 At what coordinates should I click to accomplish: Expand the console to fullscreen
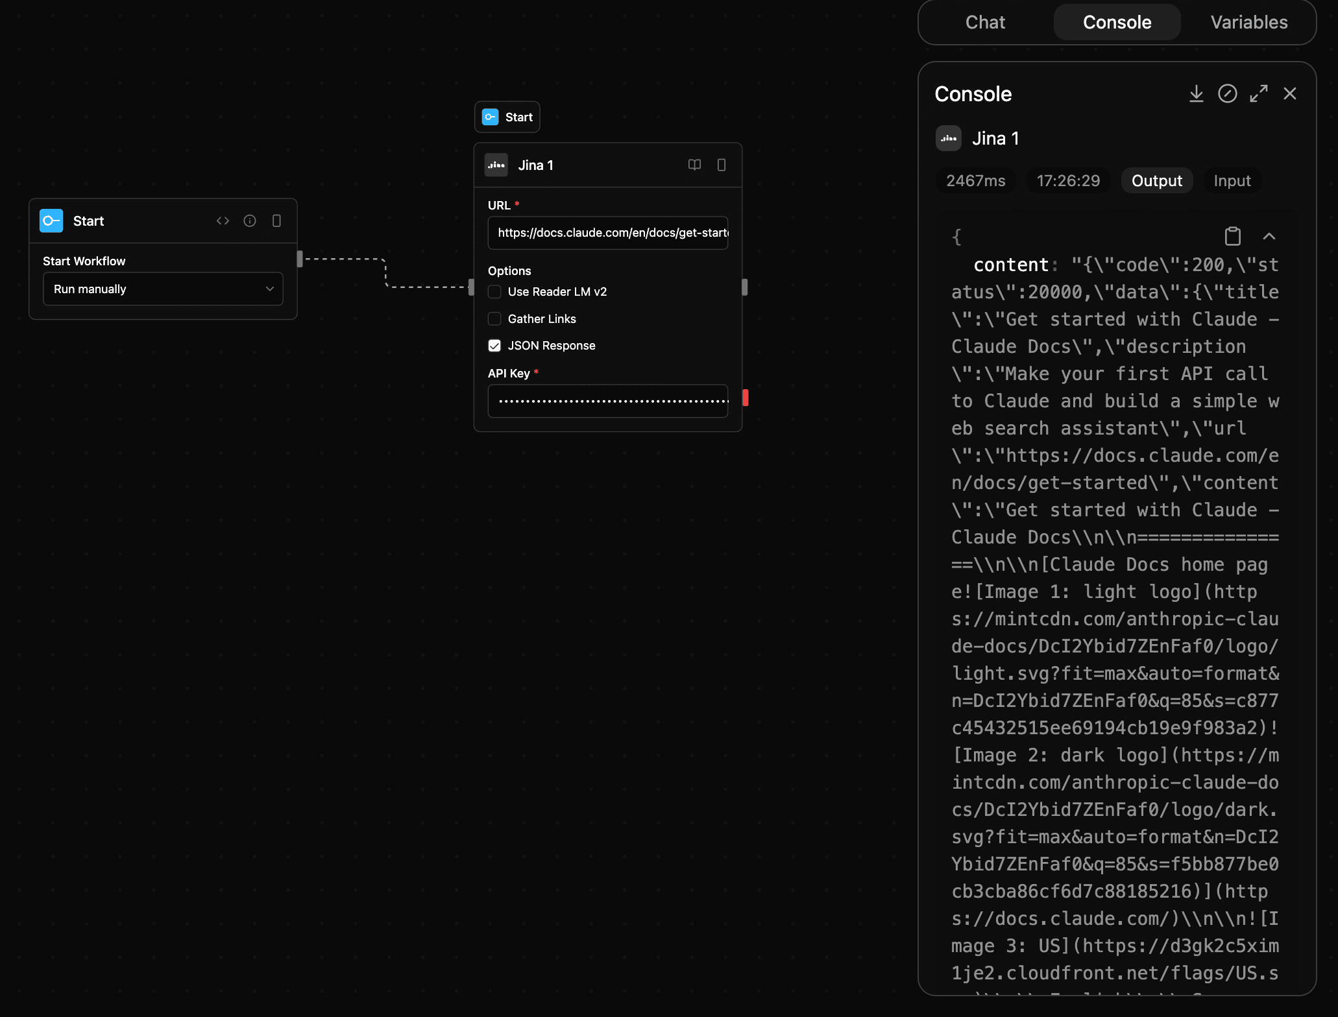pyautogui.click(x=1258, y=93)
